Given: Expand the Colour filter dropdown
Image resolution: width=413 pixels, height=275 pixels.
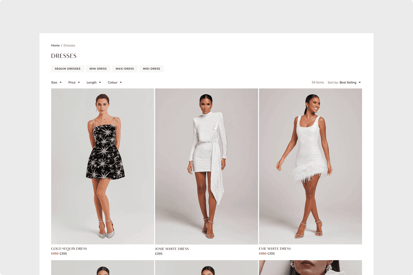Looking at the screenshot, I should pos(115,83).
